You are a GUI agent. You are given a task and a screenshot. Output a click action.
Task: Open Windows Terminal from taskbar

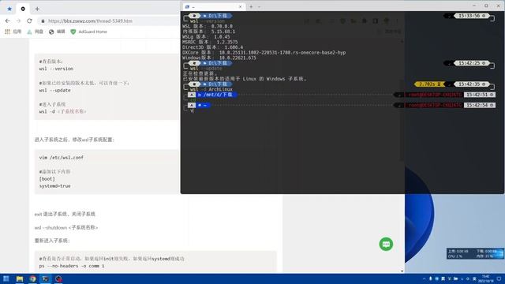coord(46,278)
